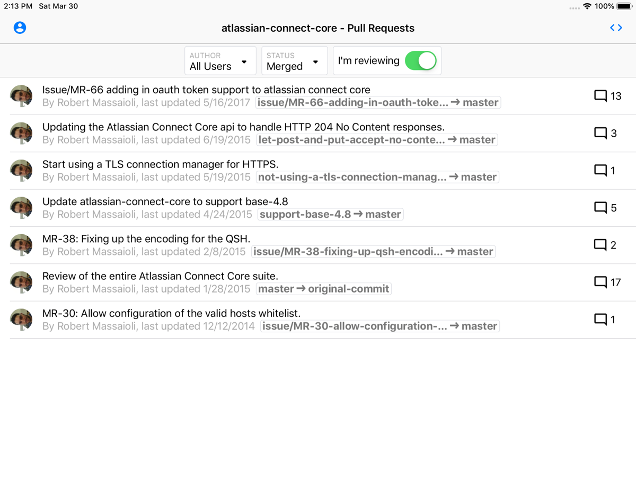Click the support-base-4.8 branch badge
The image size is (636, 477).
point(330,214)
